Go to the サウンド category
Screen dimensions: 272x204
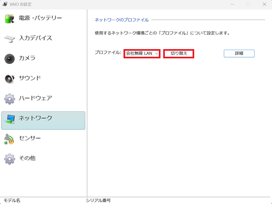point(30,78)
